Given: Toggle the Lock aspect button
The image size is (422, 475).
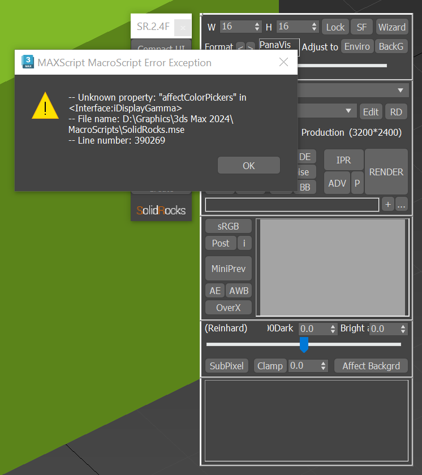Looking at the screenshot, I should [x=335, y=27].
